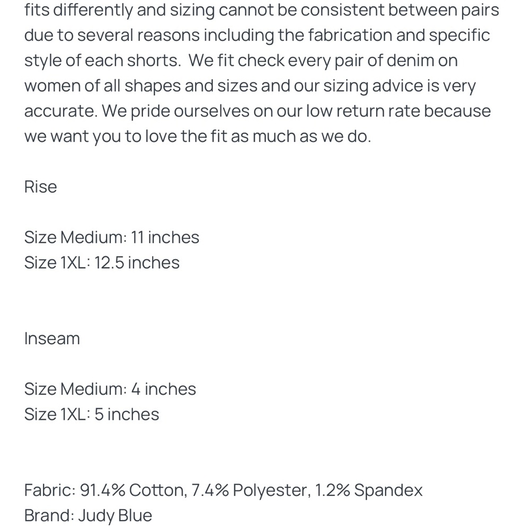This screenshot has width=530, height=530.
Task: Select the Size Medium 11 inches line
Action: (x=111, y=237)
